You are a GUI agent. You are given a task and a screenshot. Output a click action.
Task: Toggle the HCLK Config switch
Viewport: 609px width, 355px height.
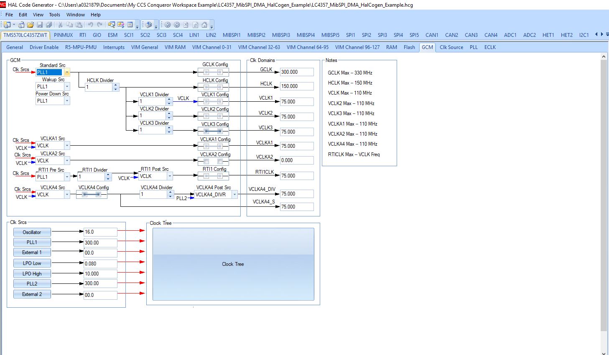pos(213,87)
